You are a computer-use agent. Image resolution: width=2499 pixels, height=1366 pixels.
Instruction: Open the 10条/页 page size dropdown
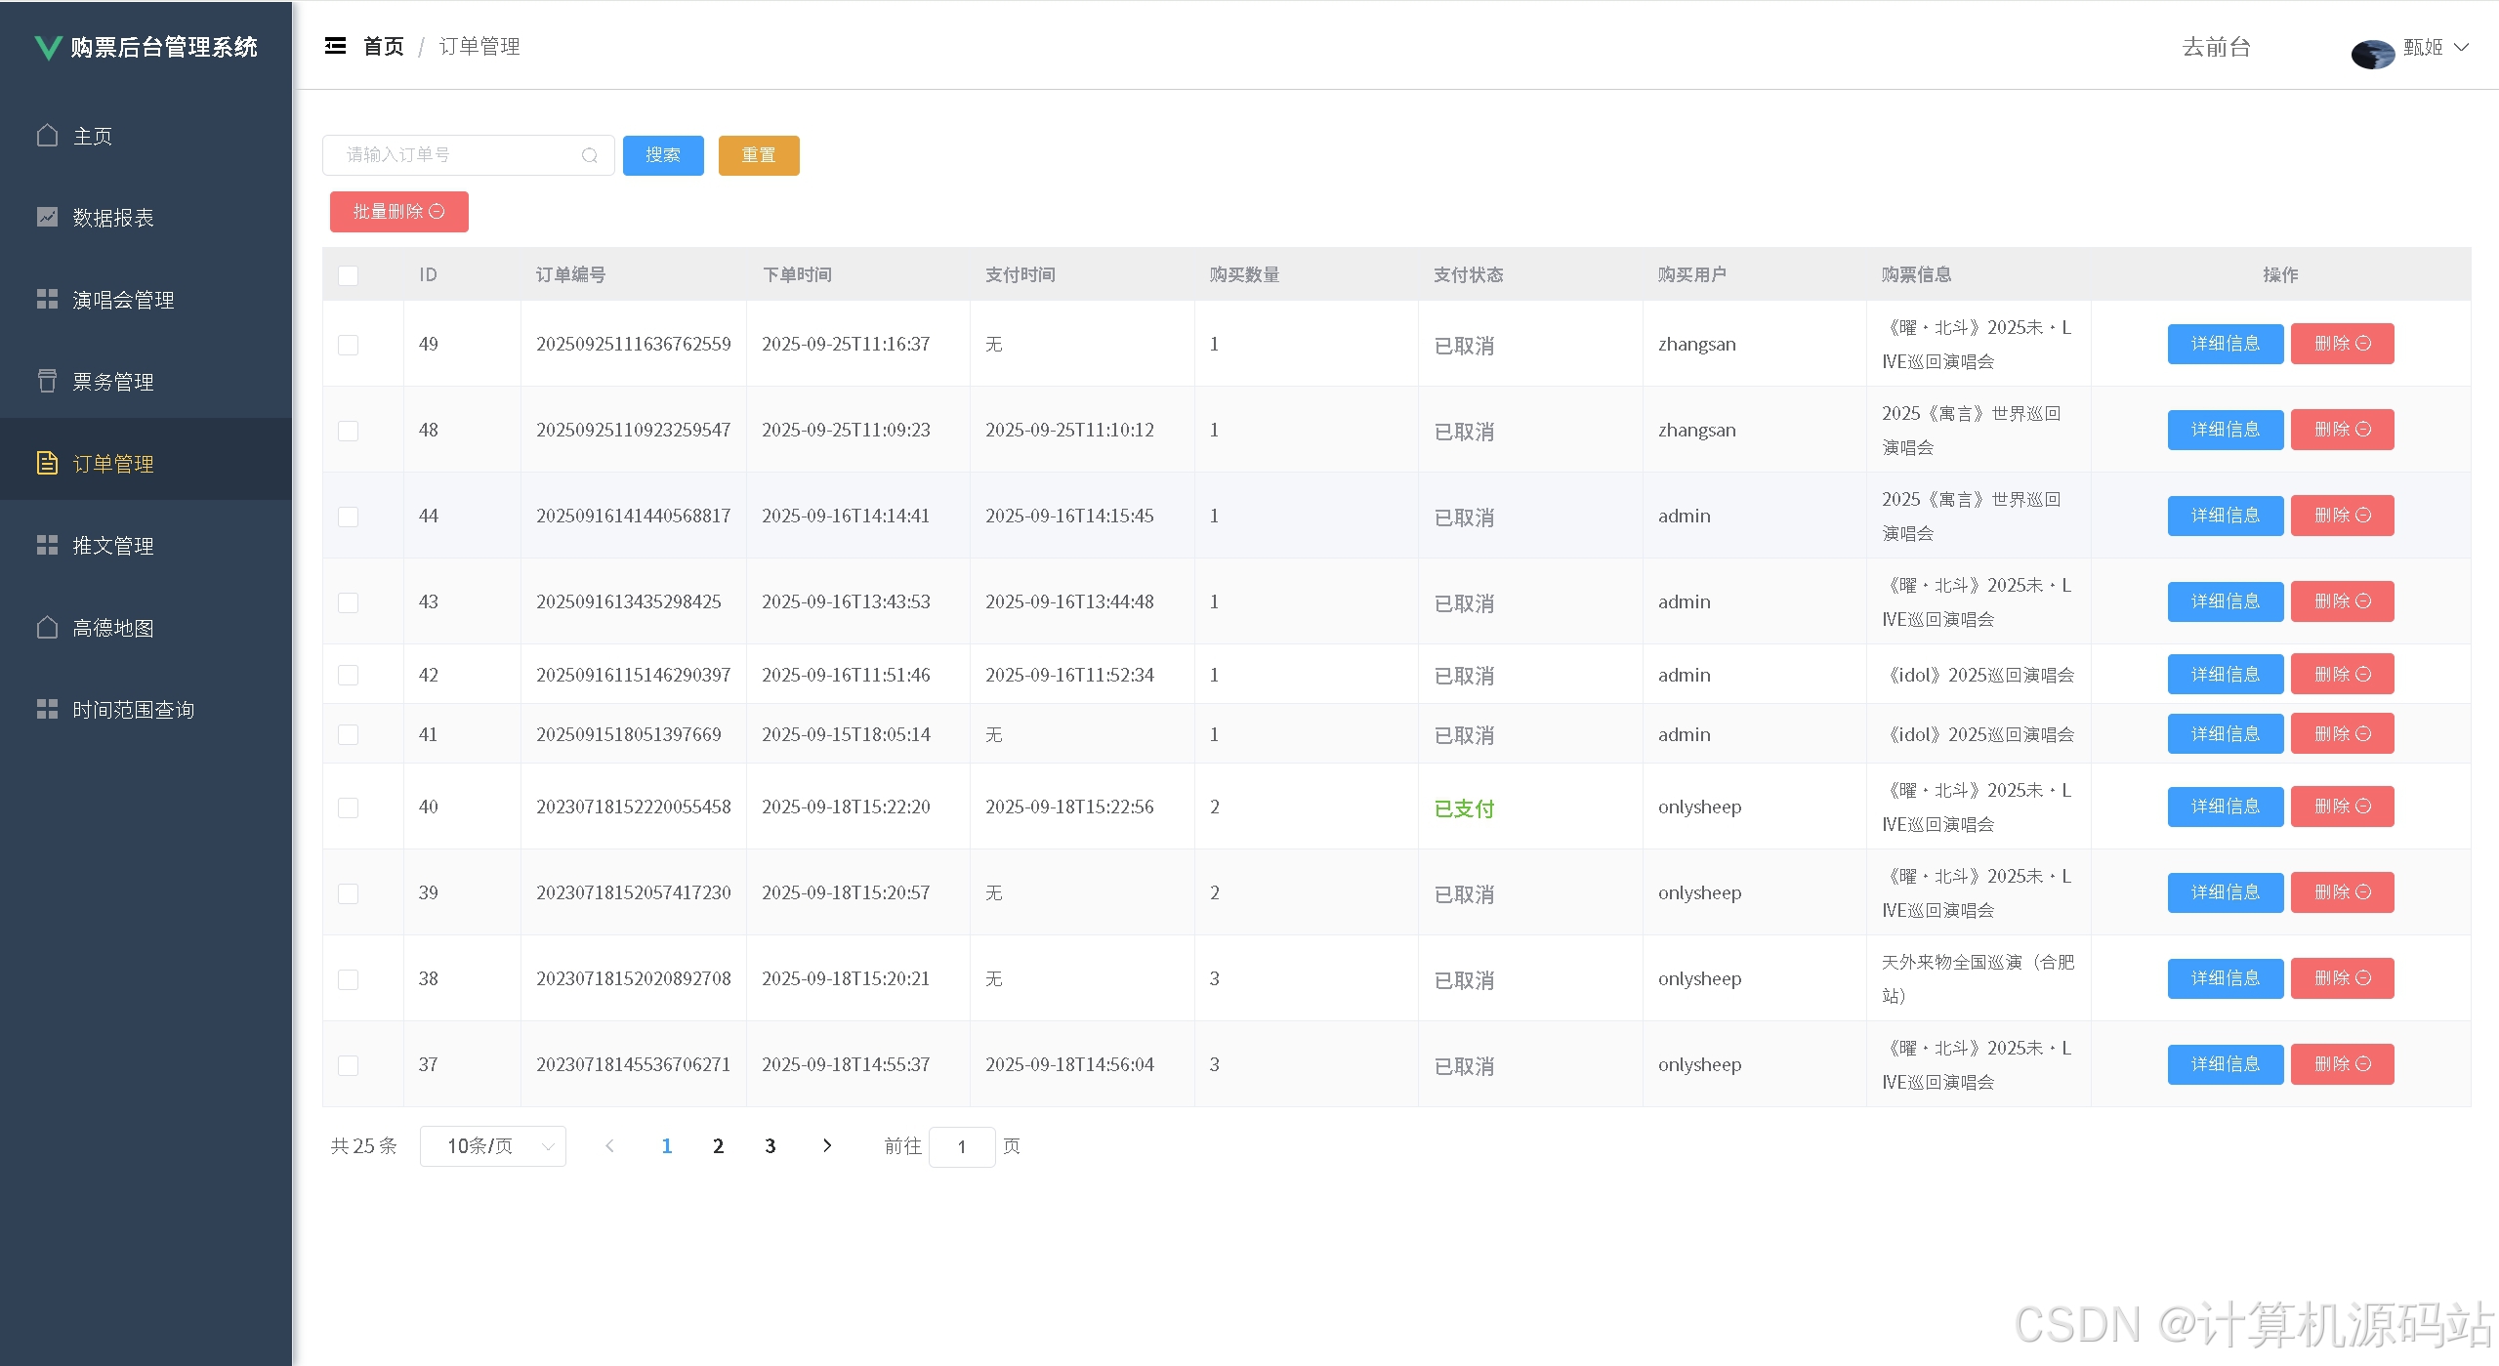tap(493, 1146)
